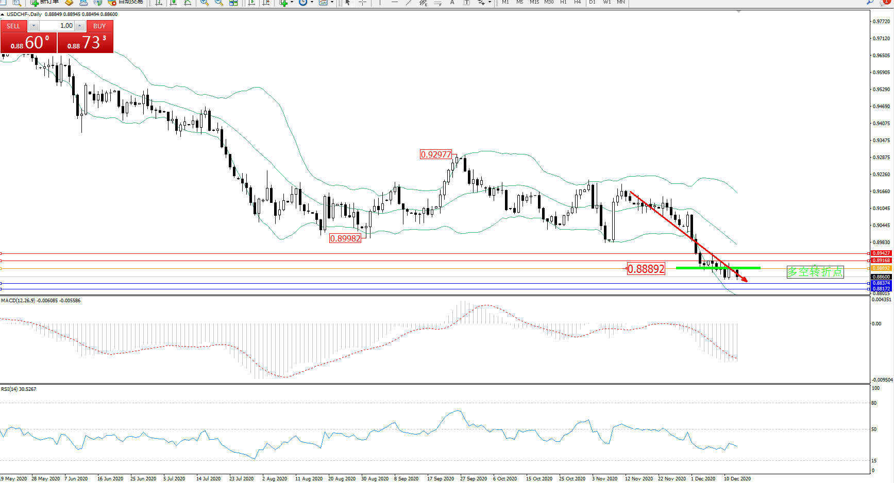The height and width of the screenshot is (483, 894).
Task: Toggle the 自动交易 auto trading button
Action: [126, 2]
